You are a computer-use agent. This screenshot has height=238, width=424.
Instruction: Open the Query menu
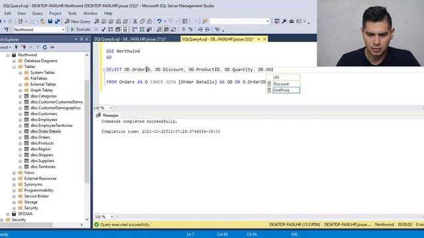click(x=37, y=13)
